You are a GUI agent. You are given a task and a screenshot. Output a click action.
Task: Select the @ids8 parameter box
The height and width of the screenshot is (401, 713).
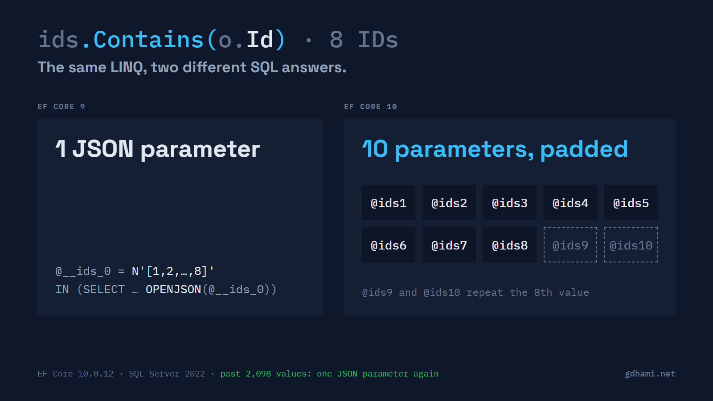(510, 245)
